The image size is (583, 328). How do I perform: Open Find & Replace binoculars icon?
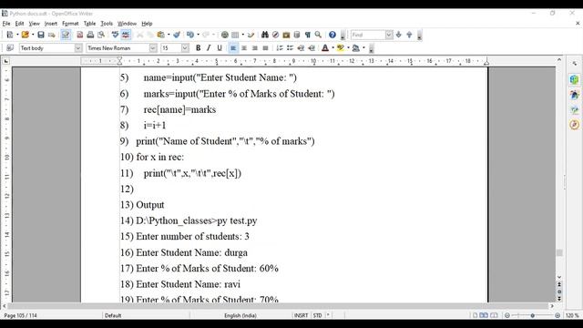coord(265,35)
